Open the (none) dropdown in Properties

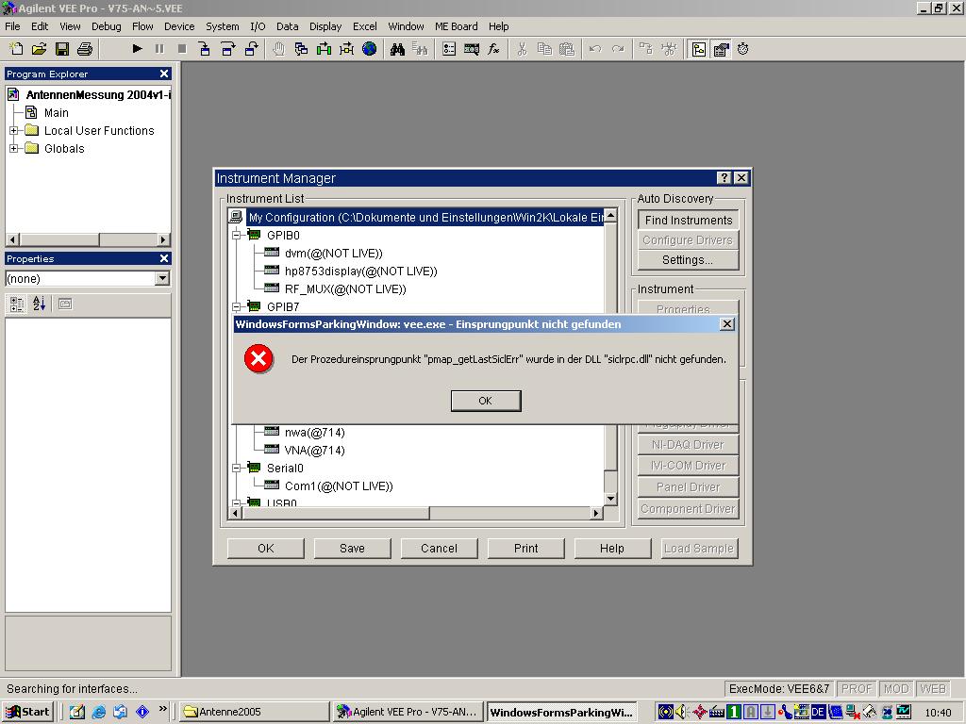pyautogui.click(x=162, y=278)
